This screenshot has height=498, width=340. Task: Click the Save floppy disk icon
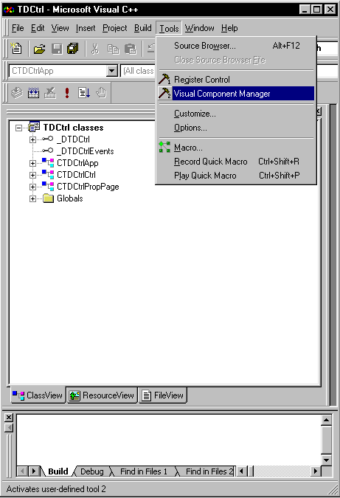click(57, 49)
